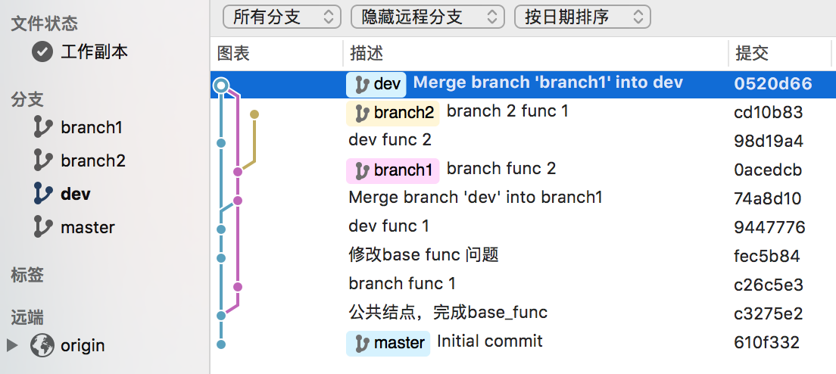The width and height of the screenshot is (836, 374).
Task: Click branch icon beside branch2 in sidebar
Action: (43, 161)
